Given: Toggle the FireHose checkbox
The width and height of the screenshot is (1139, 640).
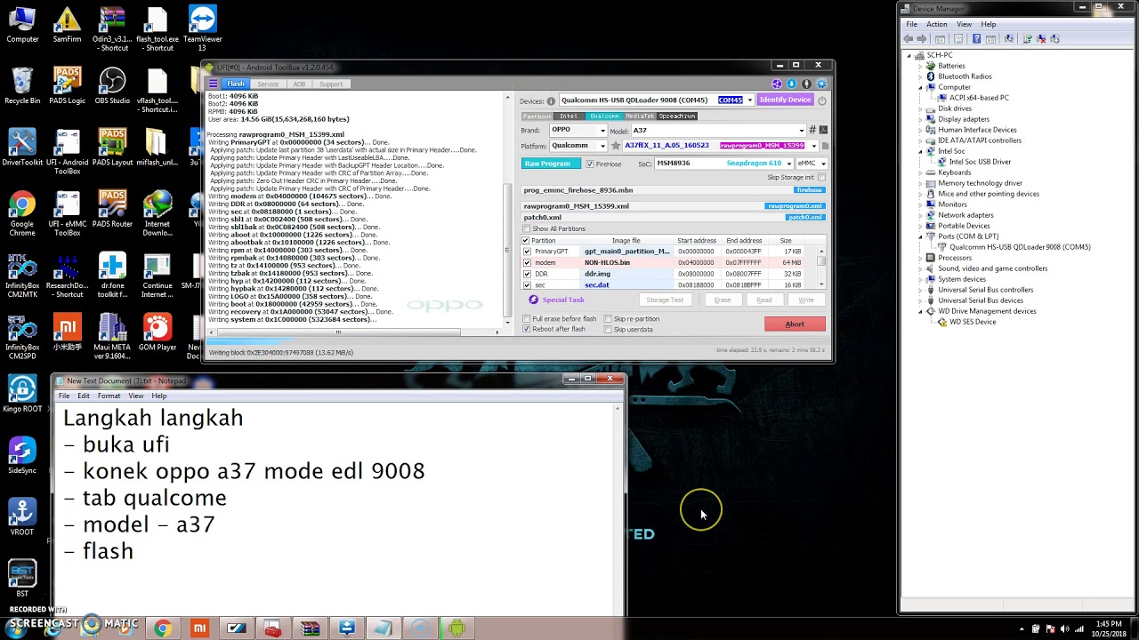Looking at the screenshot, I should (x=589, y=164).
